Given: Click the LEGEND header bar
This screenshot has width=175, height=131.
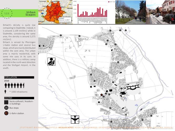Looking at the screenshot, I should [19, 98].
